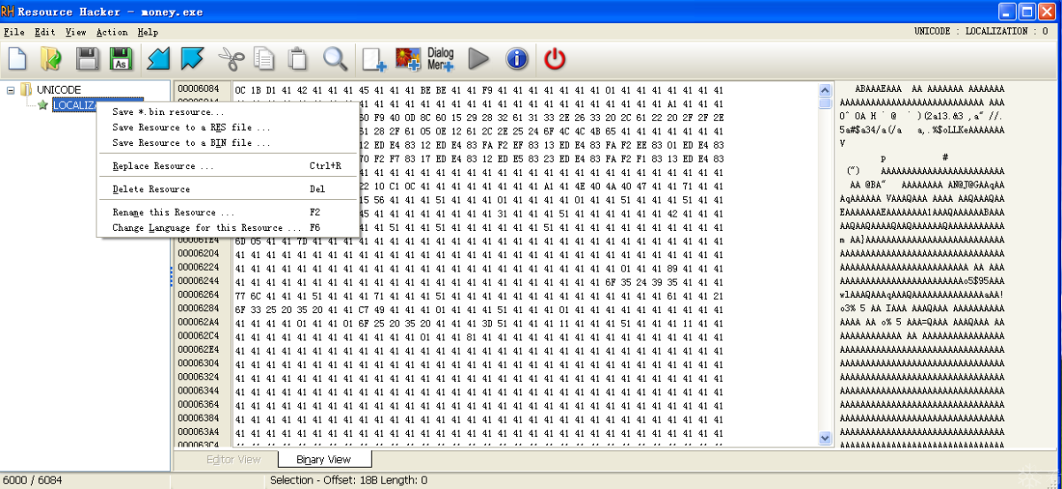Click the Copy pages icon
Image resolution: width=1062 pixels, height=489 pixels.
(x=264, y=59)
